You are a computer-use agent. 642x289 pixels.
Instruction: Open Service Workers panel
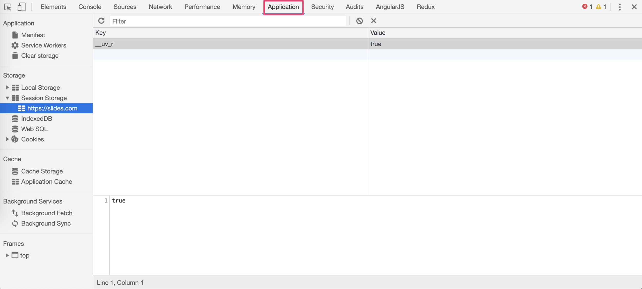point(43,45)
